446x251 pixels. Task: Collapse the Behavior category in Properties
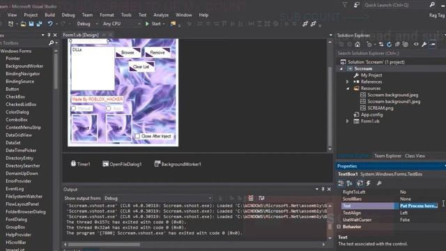point(339,227)
